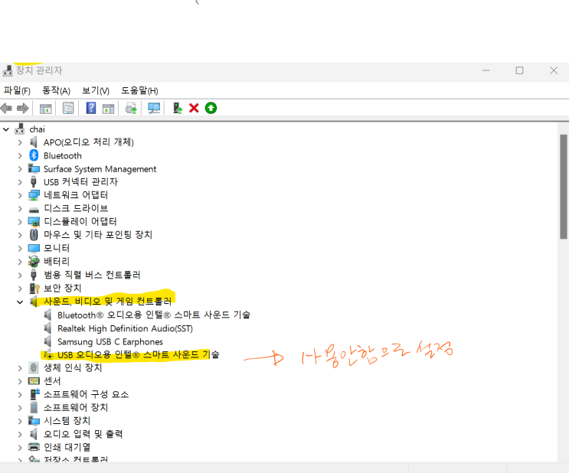Image resolution: width=569 pixels, height=473 pixels.
Task: Select USB 오디오용 인텔® 스마트 사운드 기술
Action: [x=139, y=355]
